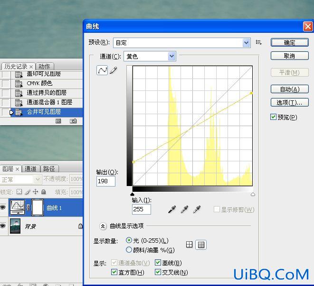Click the 确定 button
The width and height of the screenshot is (314, 286).
pos(289,43)
